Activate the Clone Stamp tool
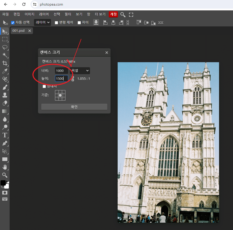 (x=5, y=95)
